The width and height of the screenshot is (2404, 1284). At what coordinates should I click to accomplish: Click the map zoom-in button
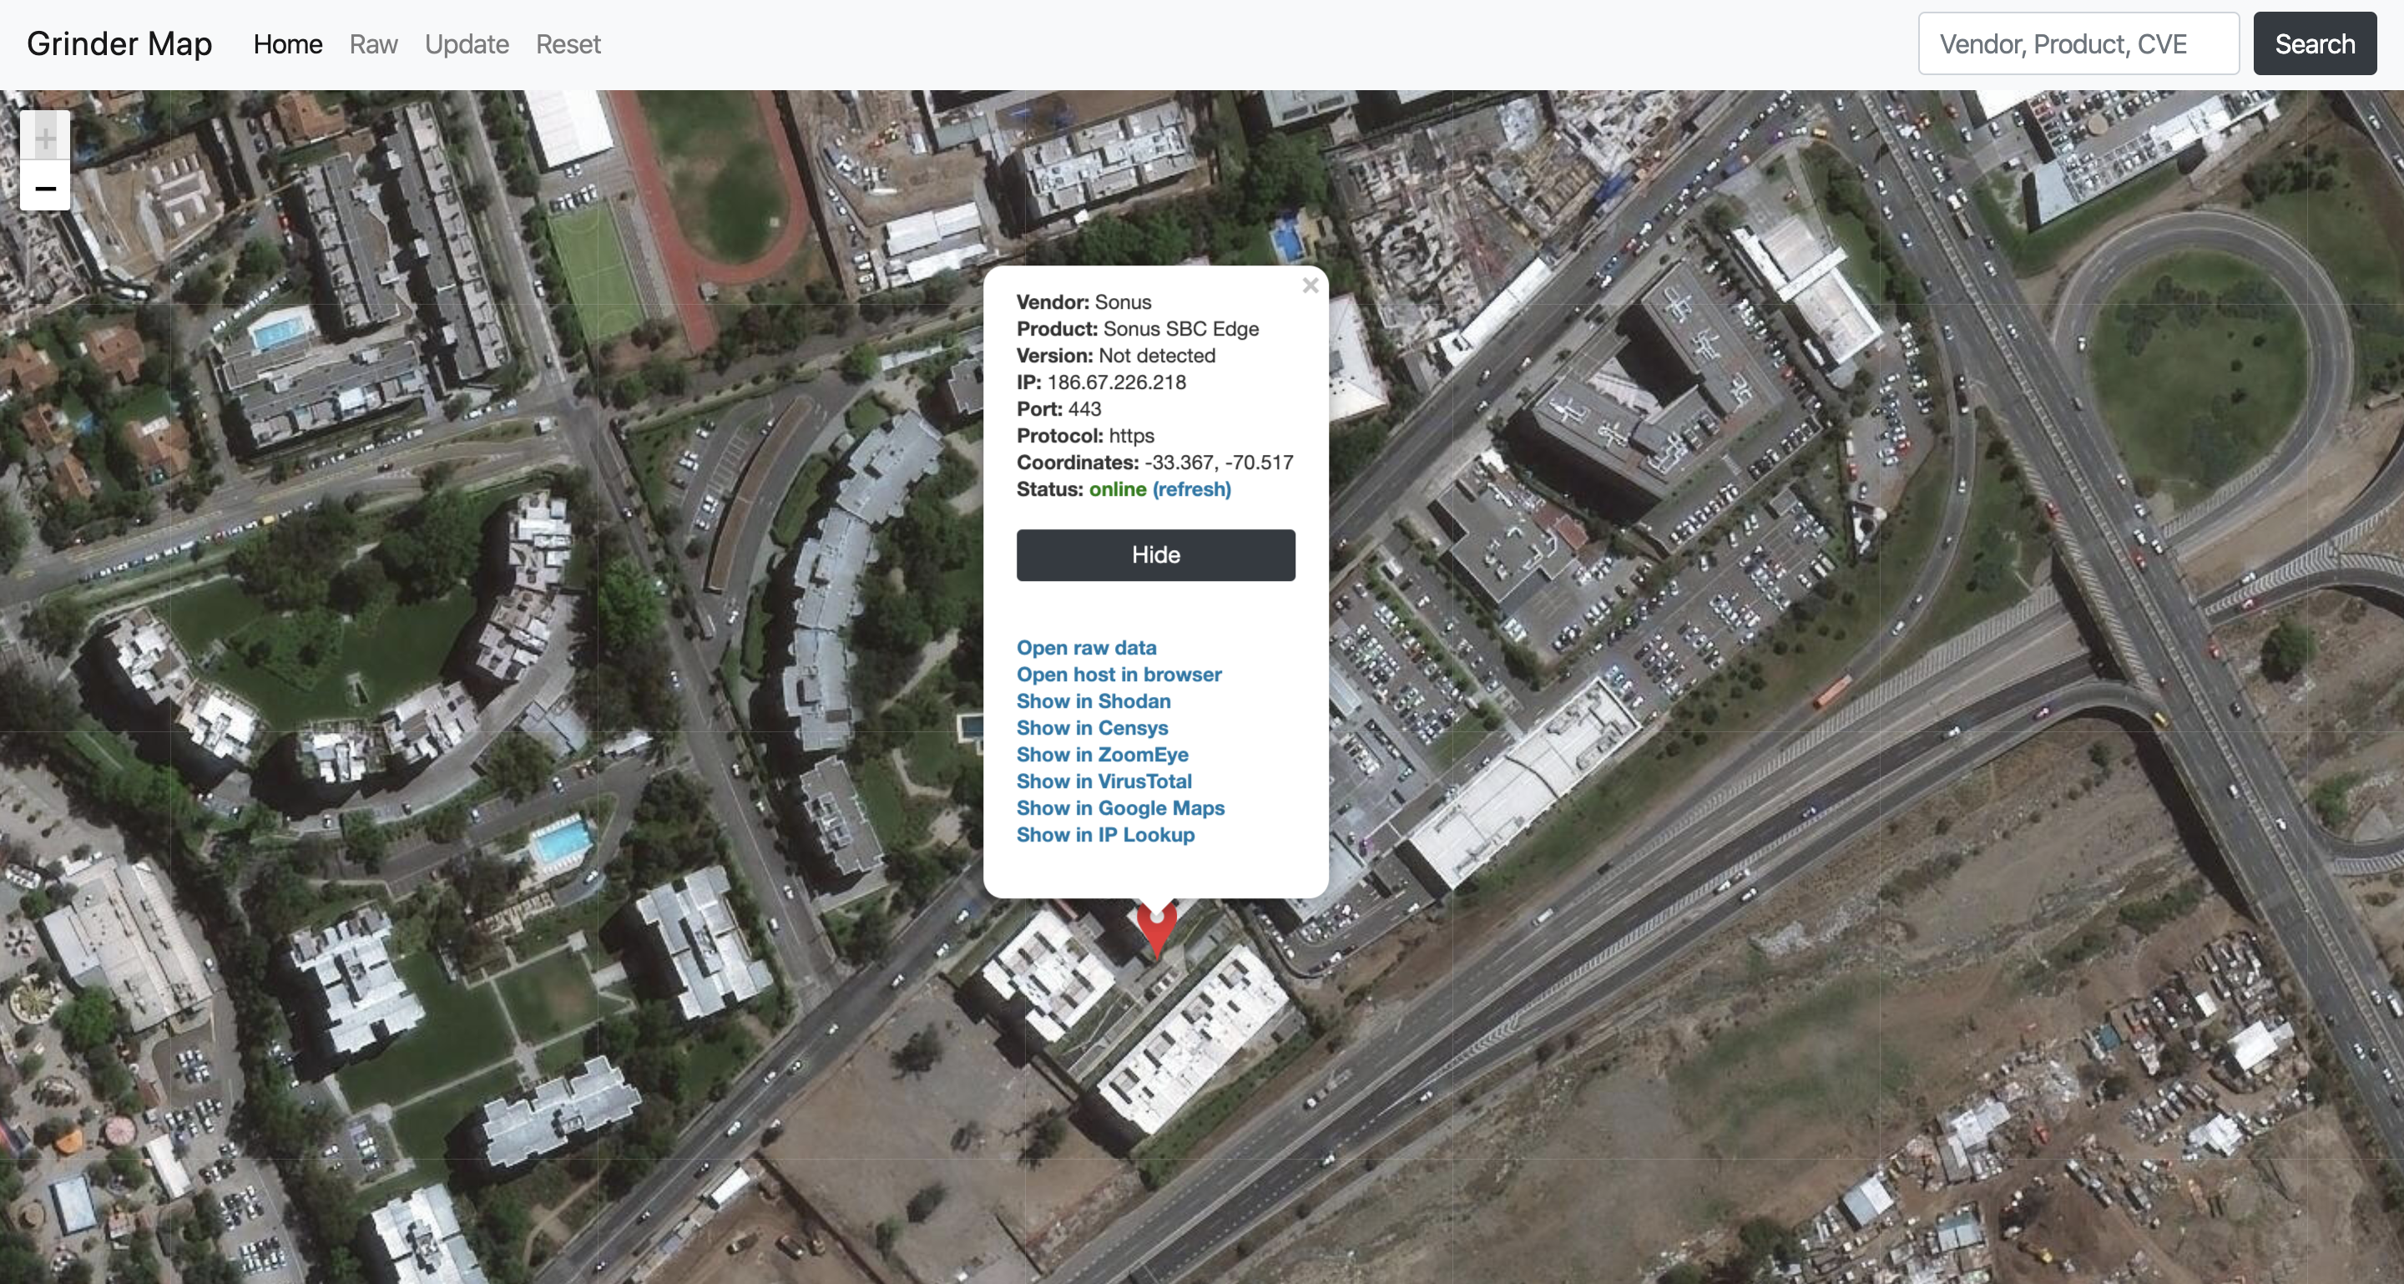(x=43, y=139)
